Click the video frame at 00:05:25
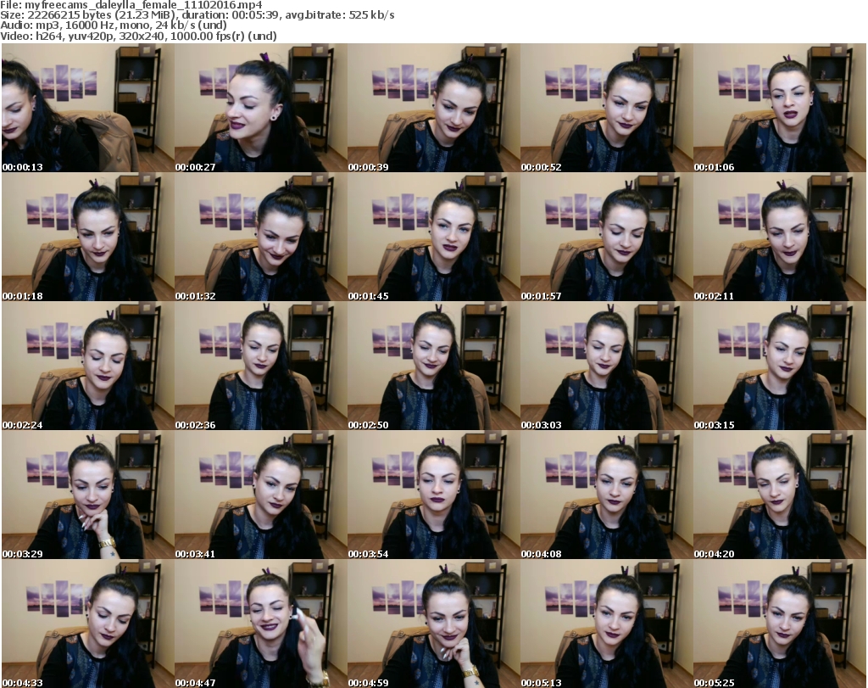The height and width of the screenshot is (688, 868). (x=780, y=624)
